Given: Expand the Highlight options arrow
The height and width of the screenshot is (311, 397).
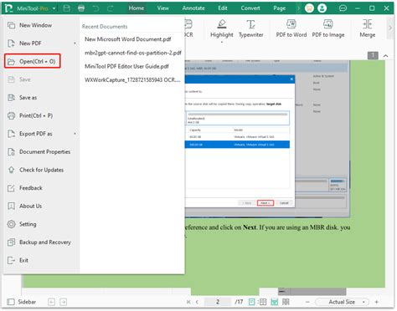Looking at the screenshot, I should coord(222,42).
